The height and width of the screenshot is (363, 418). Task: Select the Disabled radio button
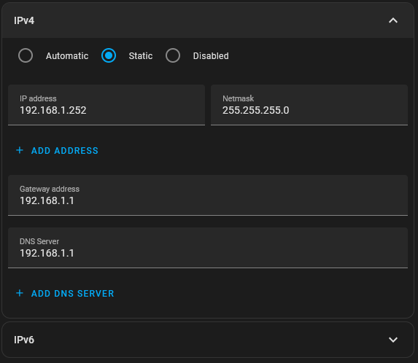(173, 55)
